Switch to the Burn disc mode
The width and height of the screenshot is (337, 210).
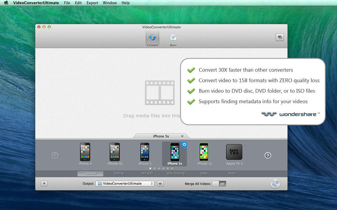[173, 39]
